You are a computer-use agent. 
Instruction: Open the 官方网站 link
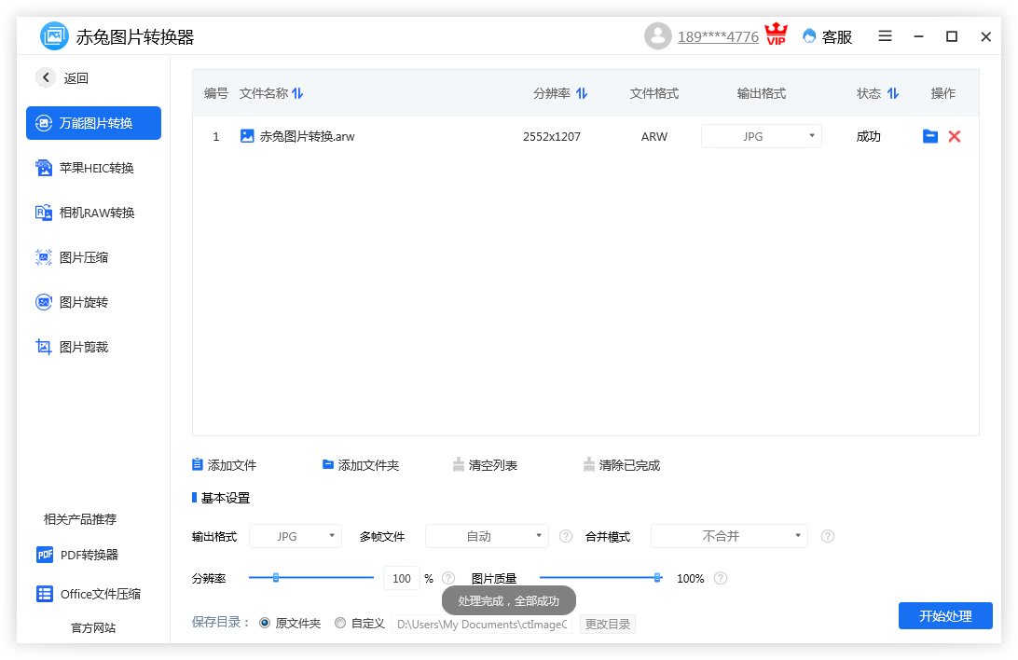(93, 628)
